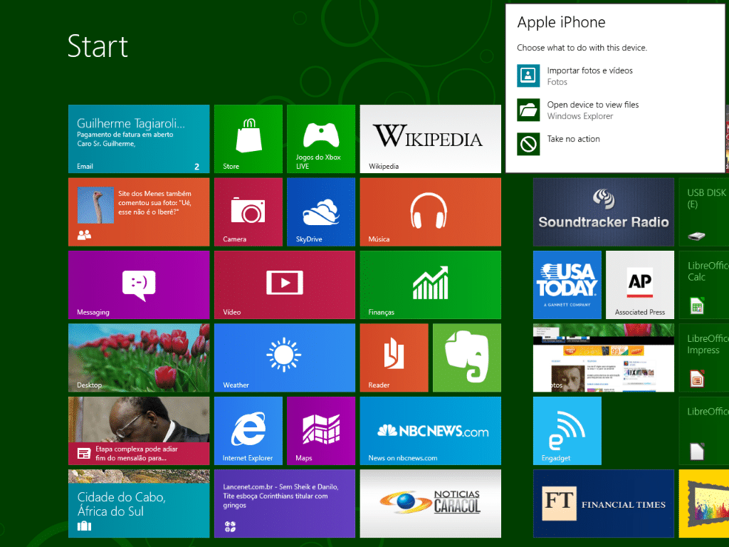Open the Camera app tile

tap(248, 212)
